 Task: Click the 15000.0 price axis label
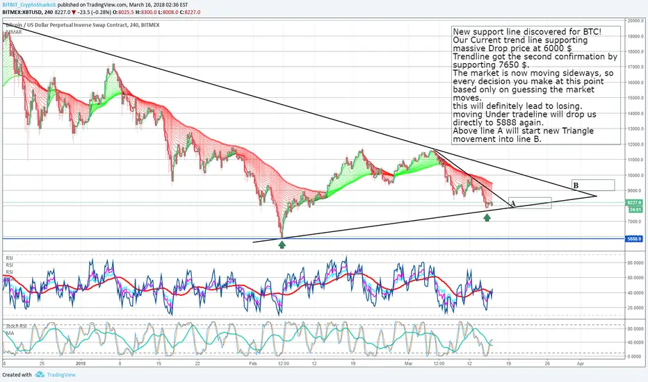coord(635,98)
